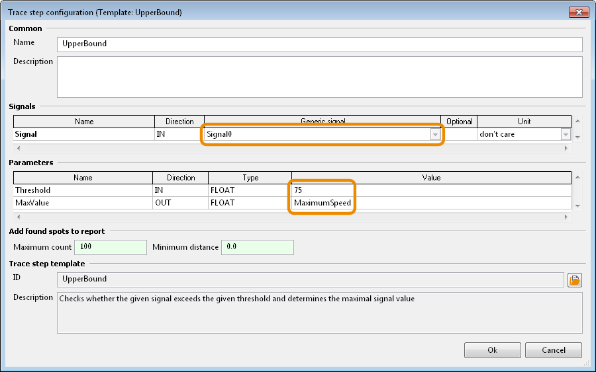
Task: Click the Signals table scroll right arrow
Action: [x=566, y=148]
